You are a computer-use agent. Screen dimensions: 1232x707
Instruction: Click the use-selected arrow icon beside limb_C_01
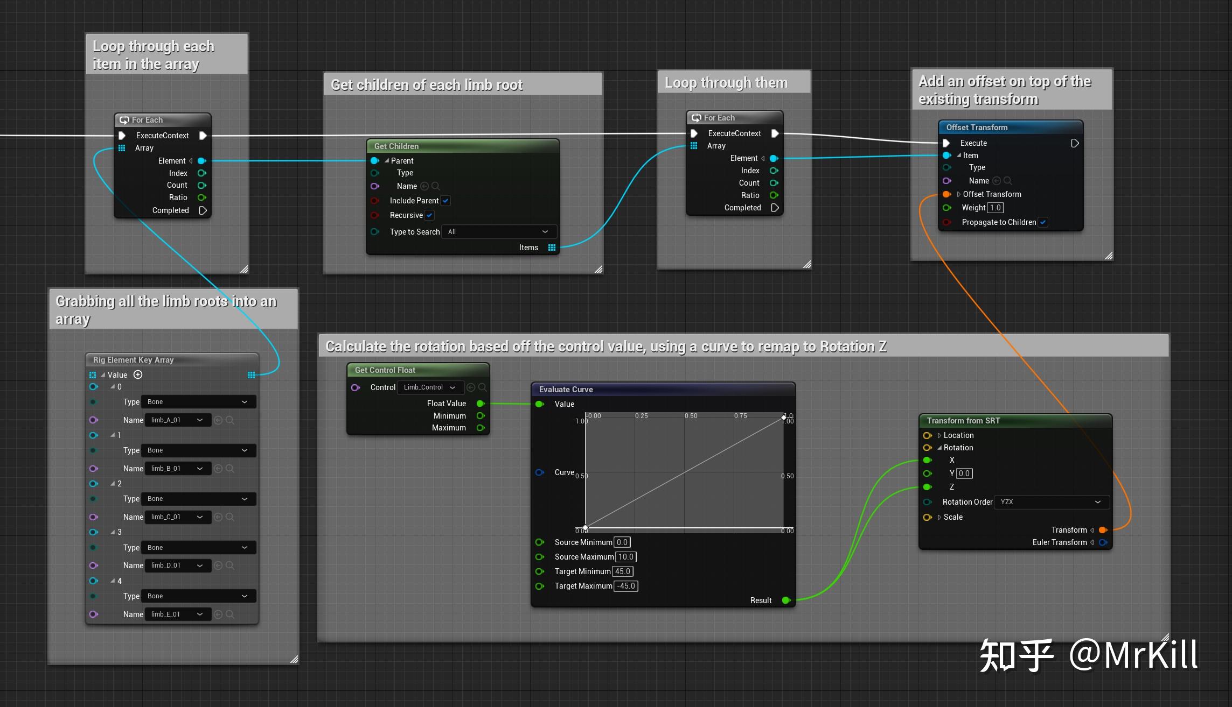(x=218, y=517)
